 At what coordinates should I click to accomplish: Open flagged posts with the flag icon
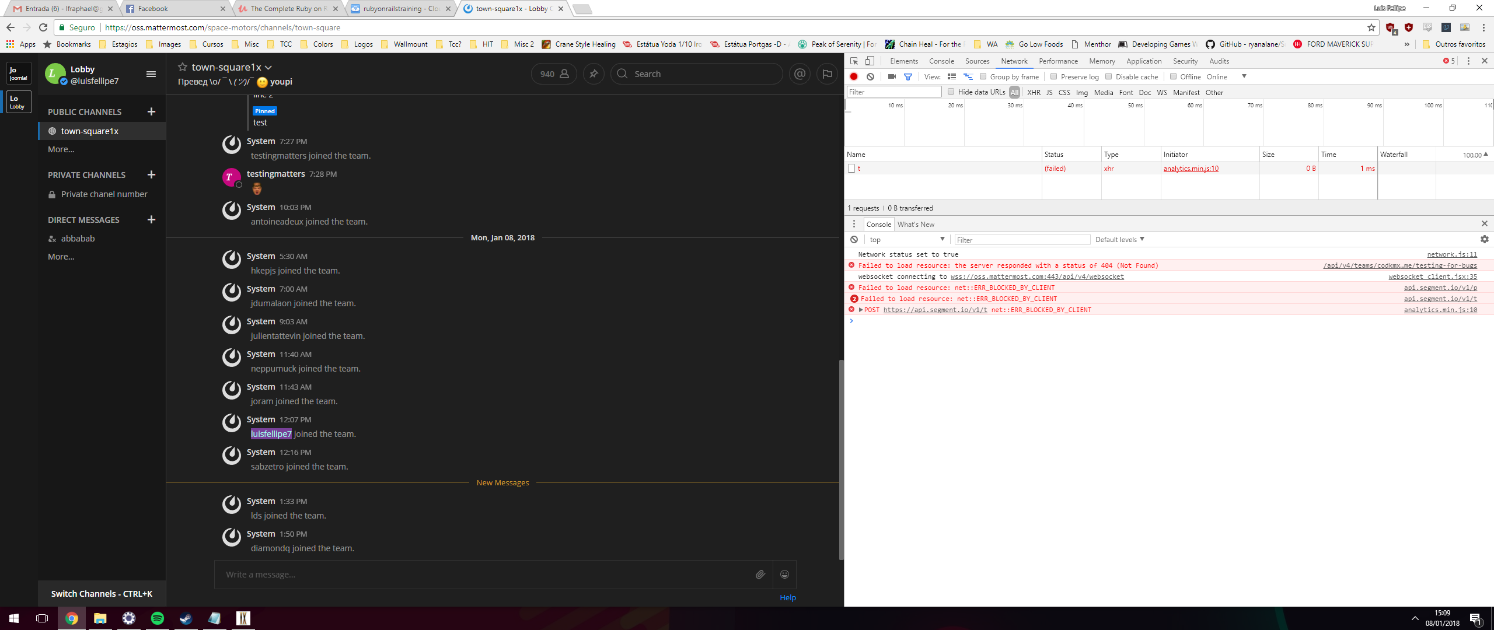[x=827, y=73]
